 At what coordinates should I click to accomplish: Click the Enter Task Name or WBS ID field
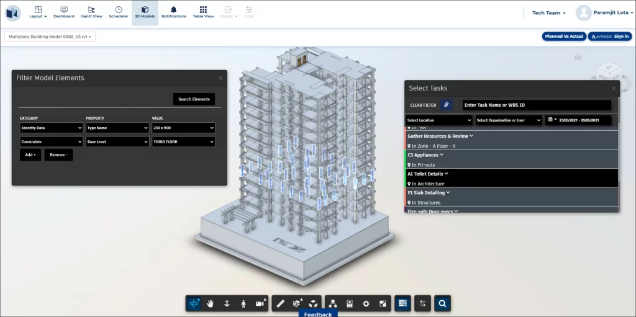[537, 105]
